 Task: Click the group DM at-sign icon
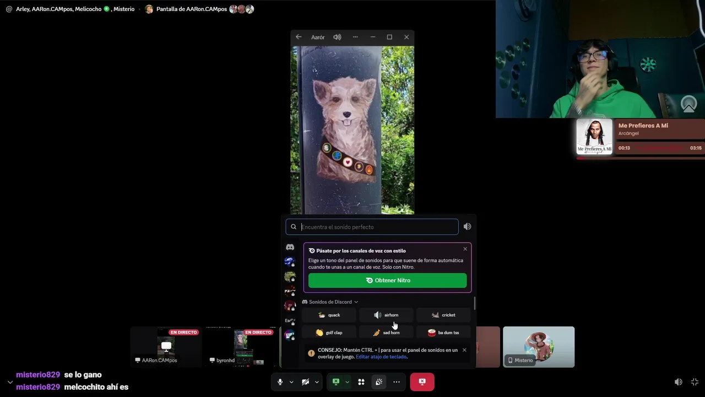(x=9, y=9)
